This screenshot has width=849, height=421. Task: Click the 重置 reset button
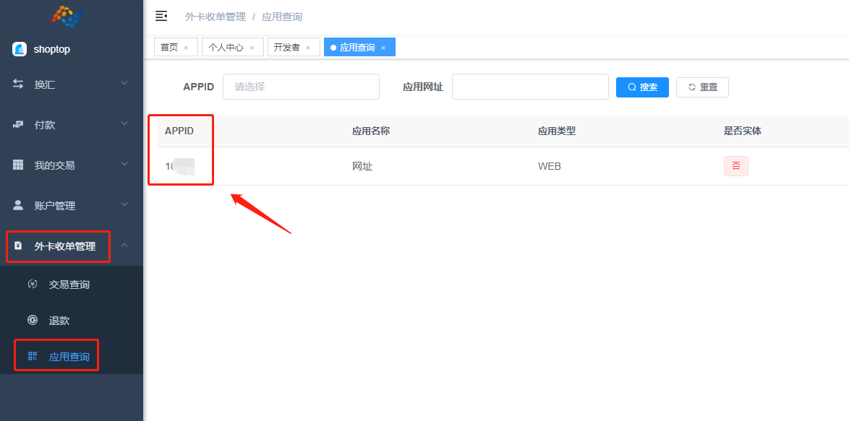pos(702,87)
